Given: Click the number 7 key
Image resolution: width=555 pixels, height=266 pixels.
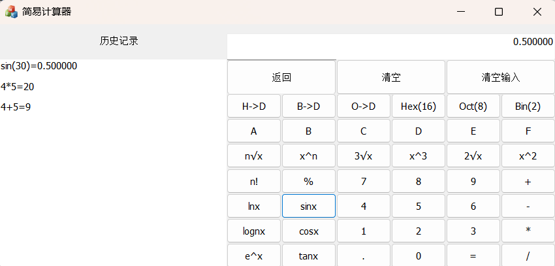Looking at the screenshot, I should point(364,182).
